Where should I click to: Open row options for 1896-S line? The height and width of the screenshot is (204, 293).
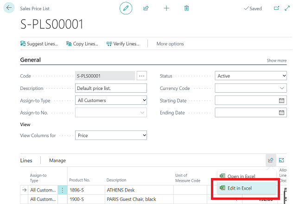[x=63, y=190]
